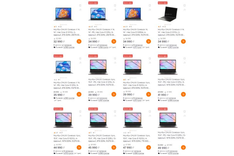Click 'Купить офис' badge on 49 990 ₽ laptop

point(163,109)
